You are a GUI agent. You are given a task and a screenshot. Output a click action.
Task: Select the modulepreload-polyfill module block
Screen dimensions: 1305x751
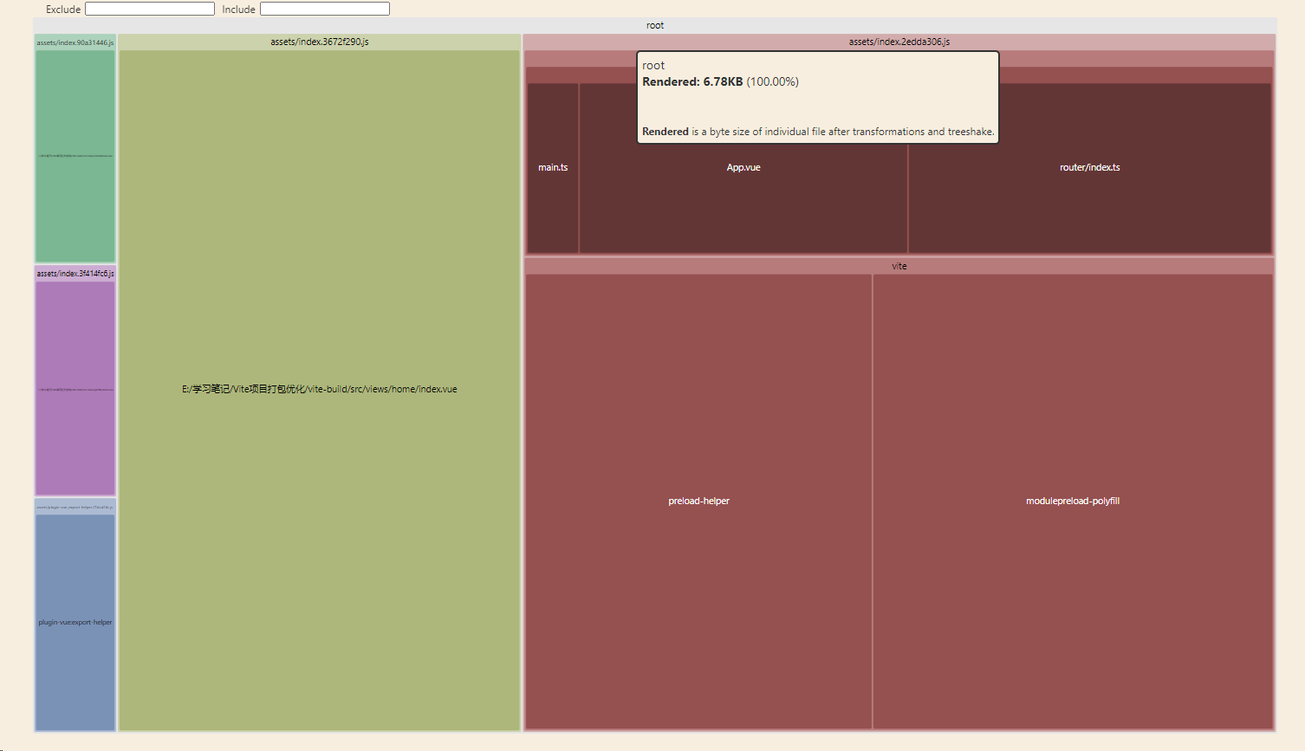point(1073,502)
